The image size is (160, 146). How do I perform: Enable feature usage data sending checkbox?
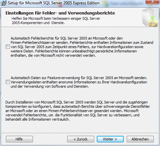8,82
